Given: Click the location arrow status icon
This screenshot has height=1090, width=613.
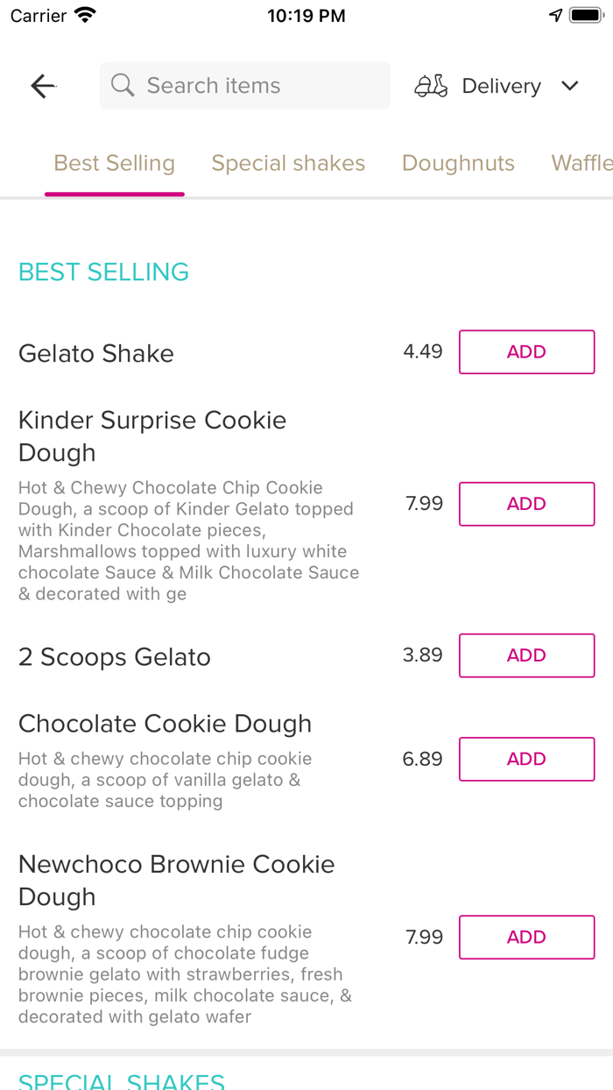Looking at the screenshot, I should tap(556, 14).
